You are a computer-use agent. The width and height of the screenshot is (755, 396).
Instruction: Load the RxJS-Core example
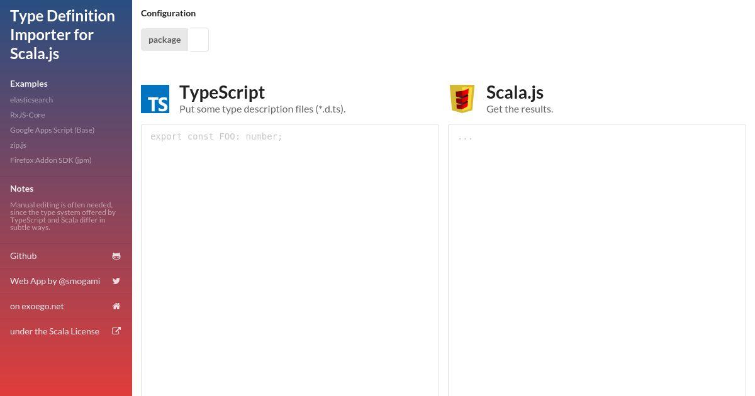click(x=28, y=115)
